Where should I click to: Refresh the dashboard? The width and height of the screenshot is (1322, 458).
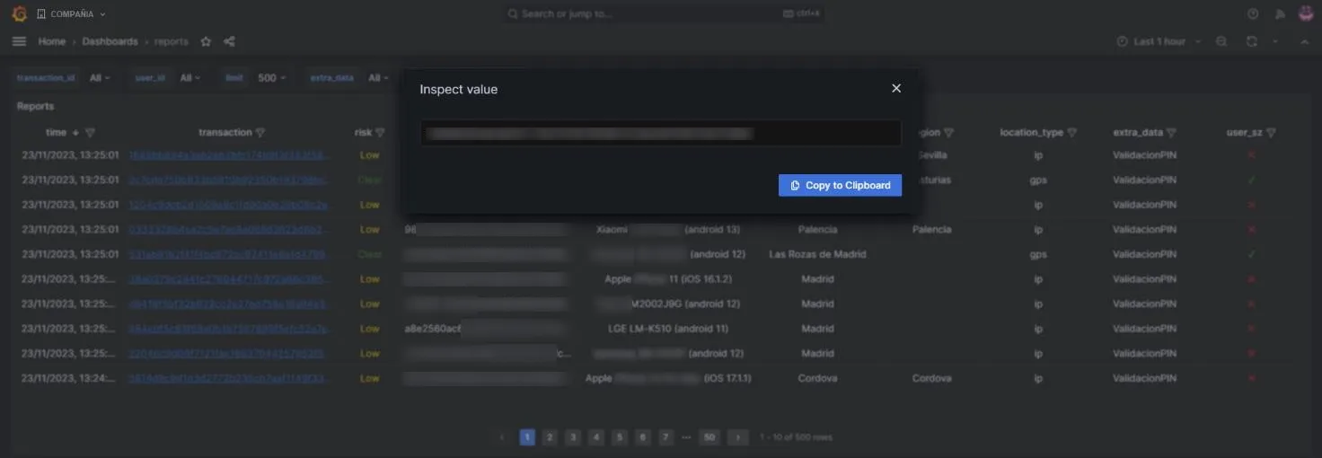coord(1251,41)
